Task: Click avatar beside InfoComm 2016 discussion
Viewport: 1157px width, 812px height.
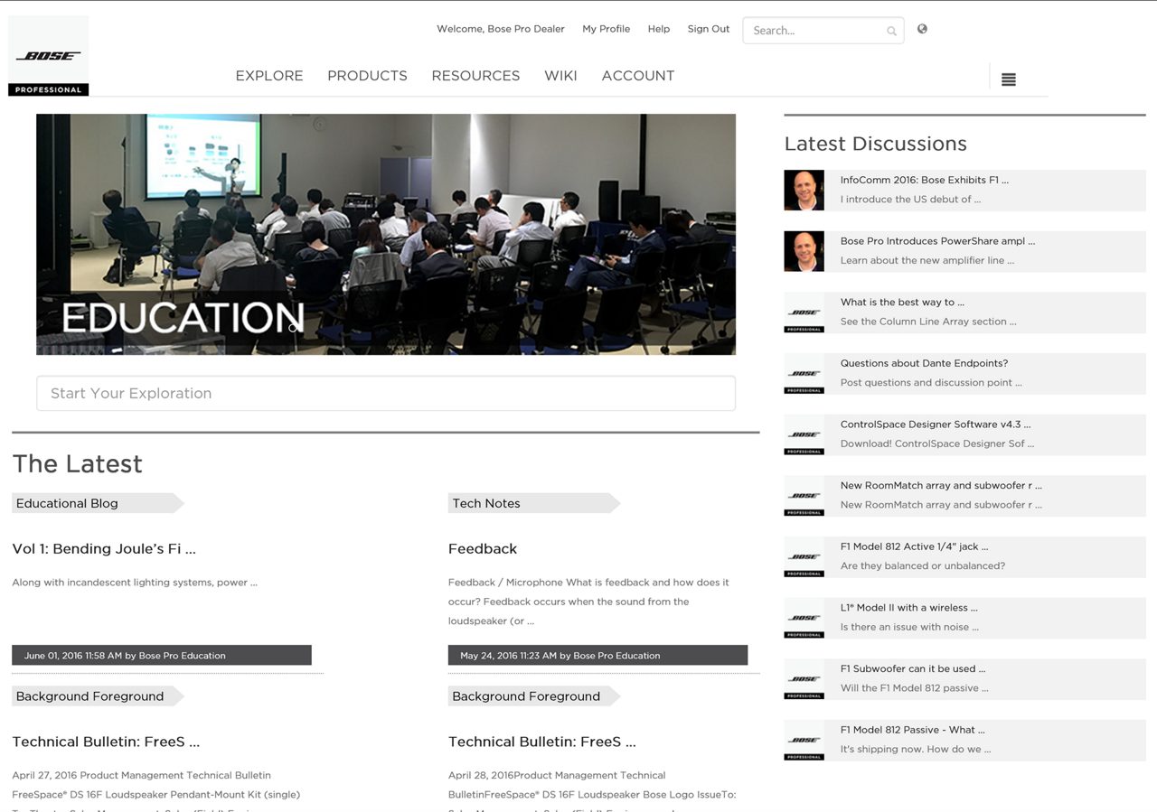Action: [x=804, y=191]
